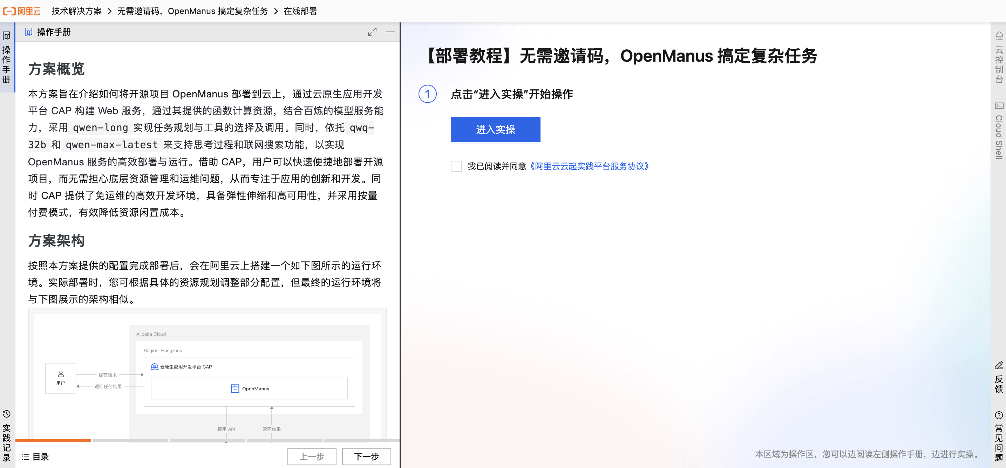Click the second progress bar segment
The height and width of the screenshot is (468, 1006).
[x=130, y=441]
